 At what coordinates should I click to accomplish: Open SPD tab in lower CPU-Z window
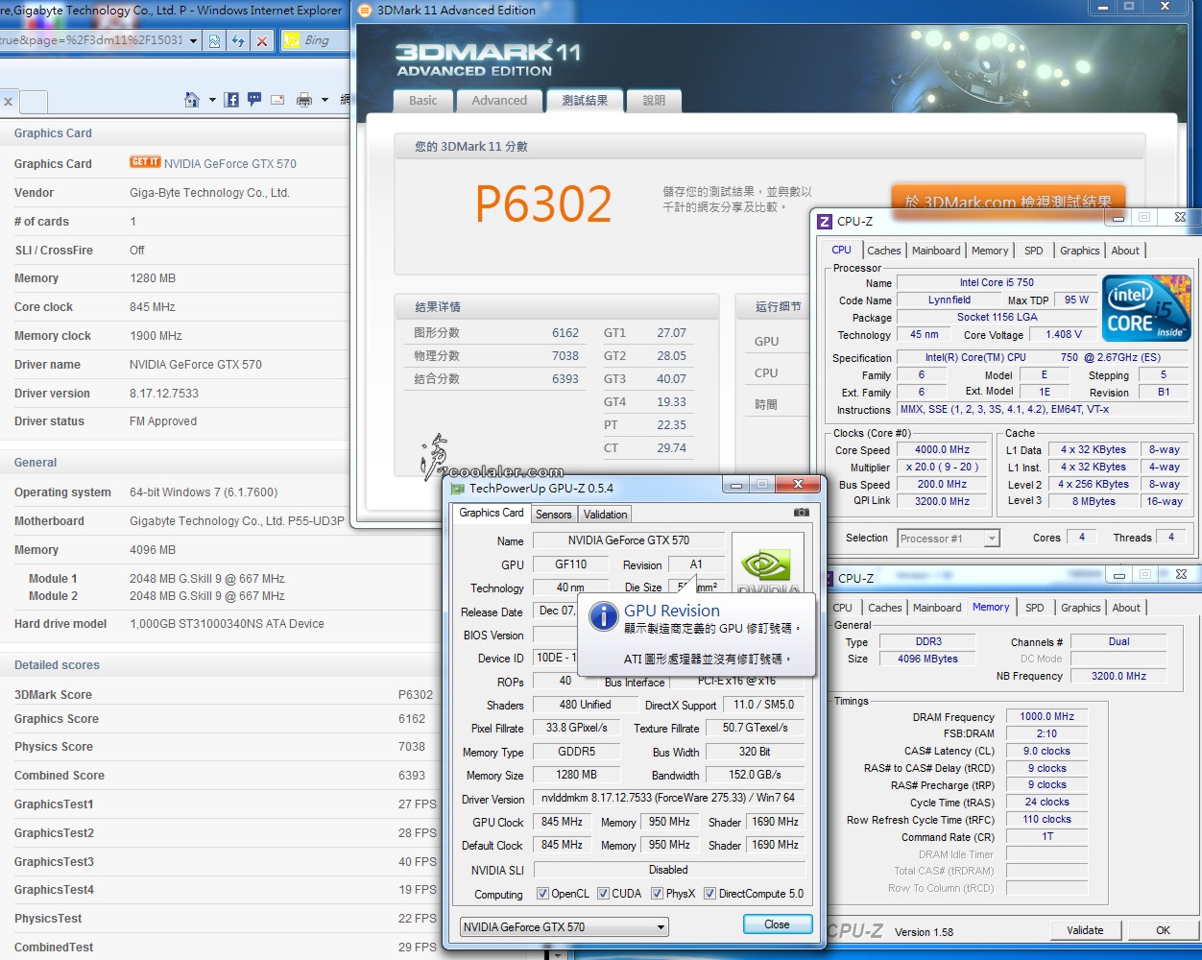pyautogui.click(x=1035, y=608)
